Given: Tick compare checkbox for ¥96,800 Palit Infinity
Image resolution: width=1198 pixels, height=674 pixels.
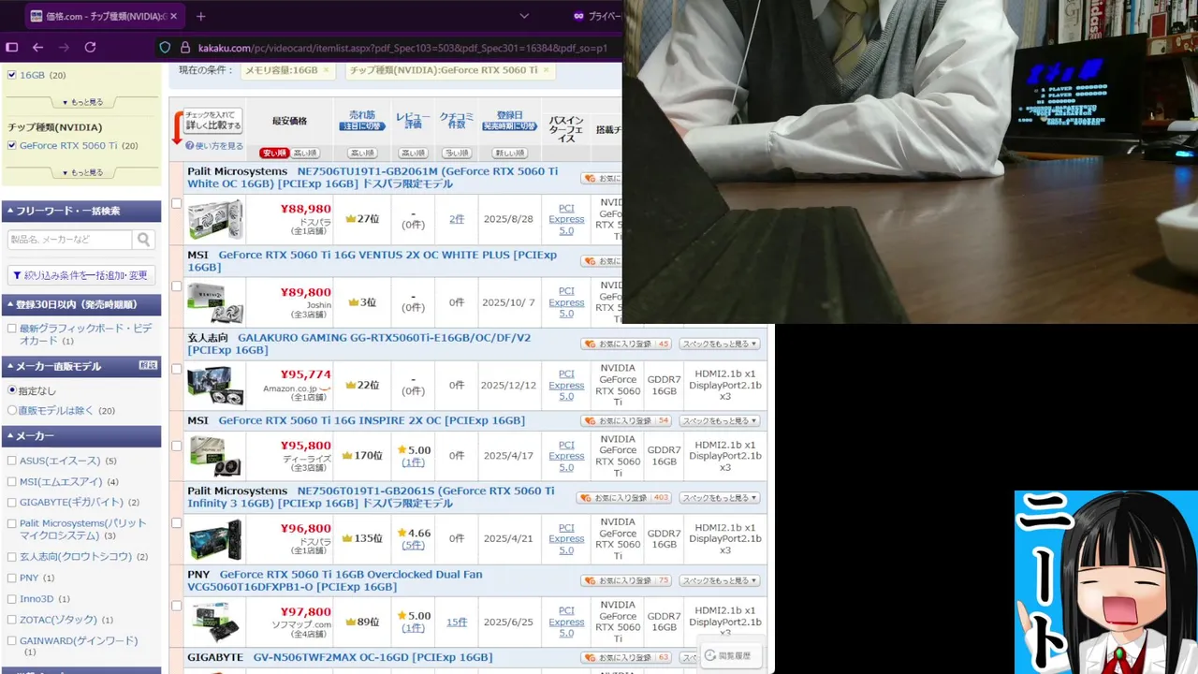Looking at the screenshot, I should pyautogui.click(x=176, y=522).
